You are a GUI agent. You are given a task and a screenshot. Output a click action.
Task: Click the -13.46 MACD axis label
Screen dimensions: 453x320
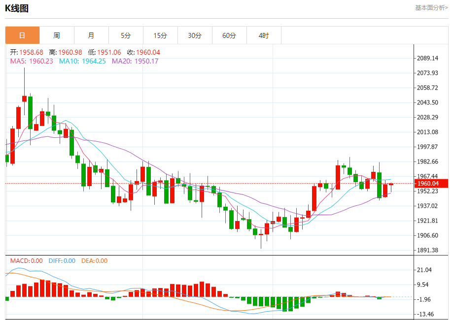tap(425, 314)
